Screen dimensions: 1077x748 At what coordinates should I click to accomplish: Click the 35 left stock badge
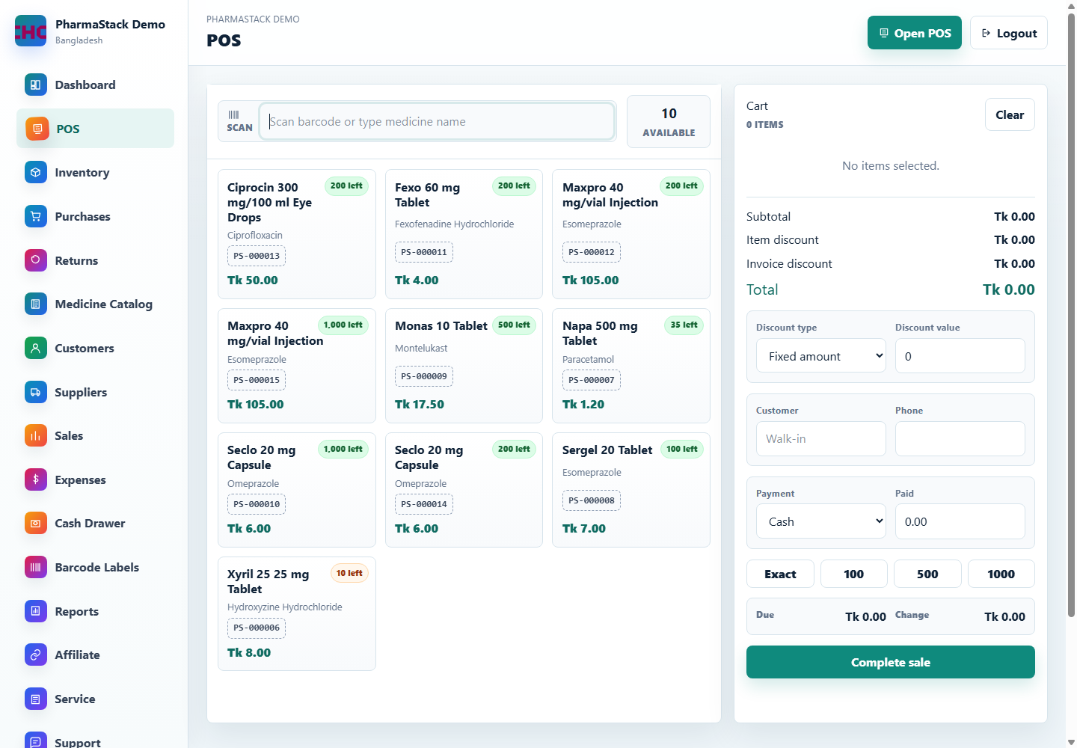(x=684, y=325)
